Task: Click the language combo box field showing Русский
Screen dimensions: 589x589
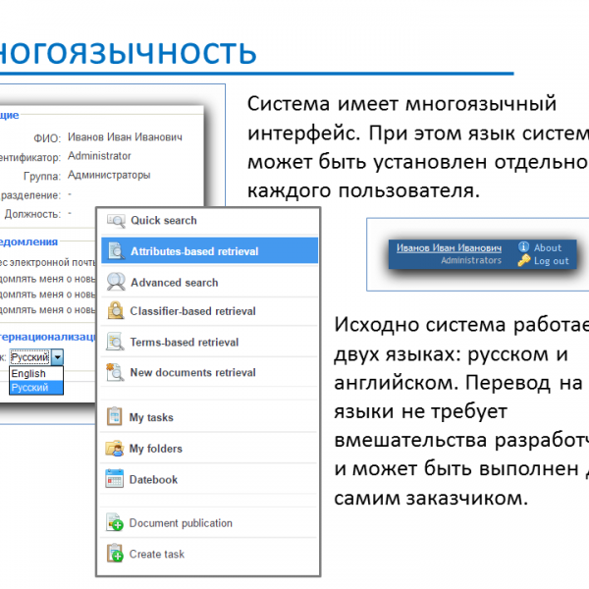Action: click(x=29, y=358)
